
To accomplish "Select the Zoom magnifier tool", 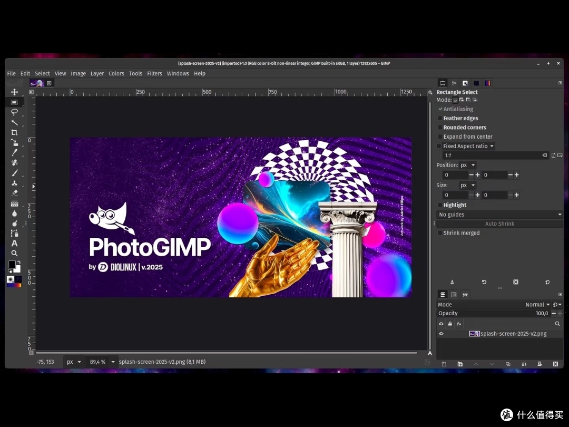I will [x=15, y=253].
